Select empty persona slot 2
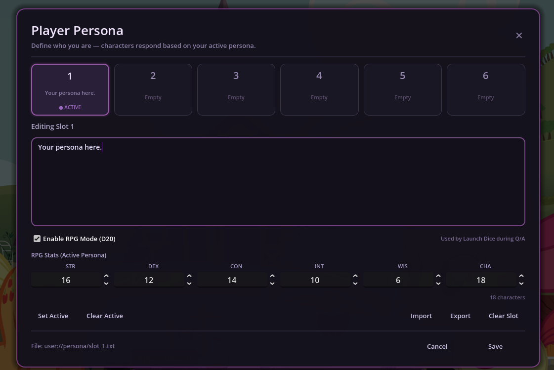Image resolution: width=554 pixels, height=370 pixels. point(153,90)
